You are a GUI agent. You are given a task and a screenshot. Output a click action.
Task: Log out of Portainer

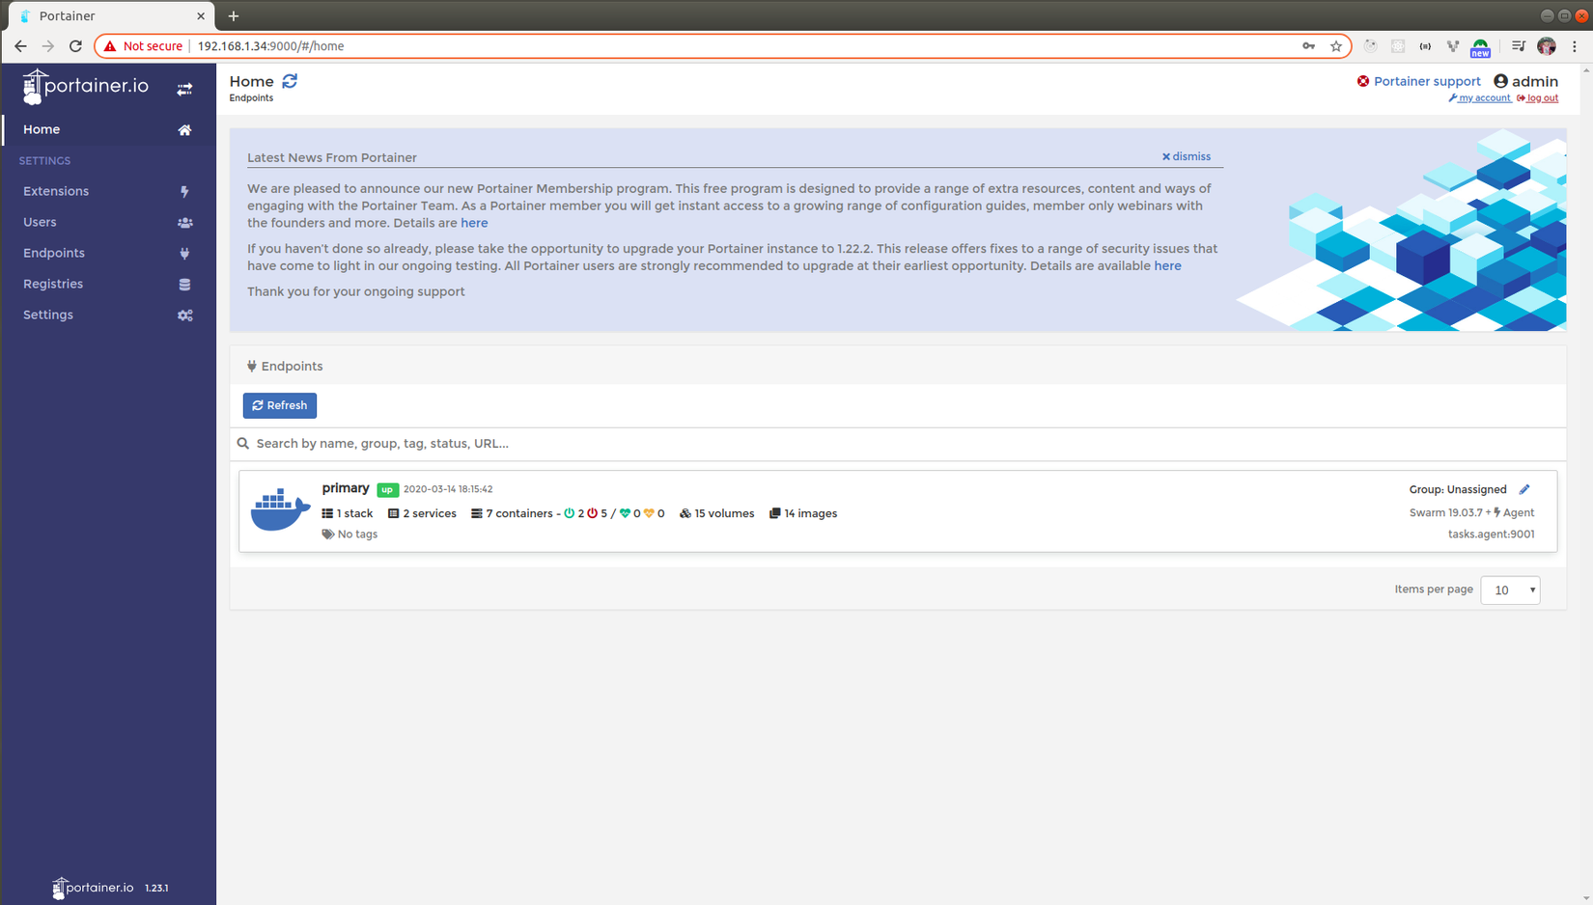pyautogui.click(x=1538, y=98)
